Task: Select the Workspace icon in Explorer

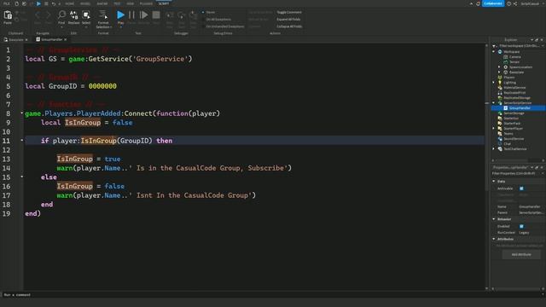Action: click(500, 51)
